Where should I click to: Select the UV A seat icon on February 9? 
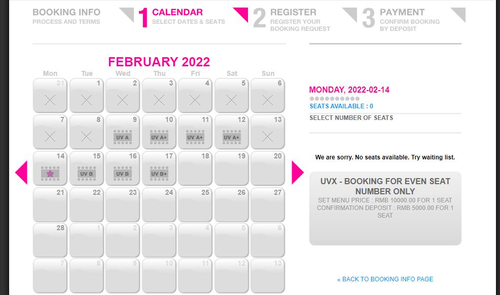(x=122, y=137)
